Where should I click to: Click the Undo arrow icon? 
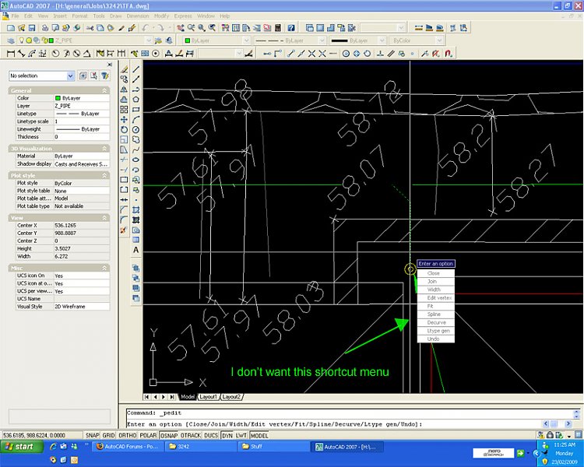point(146,28)
